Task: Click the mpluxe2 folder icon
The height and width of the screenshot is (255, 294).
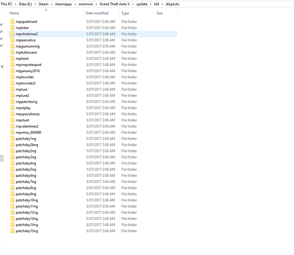Action: pyautogui.click(x=12, y=96)
